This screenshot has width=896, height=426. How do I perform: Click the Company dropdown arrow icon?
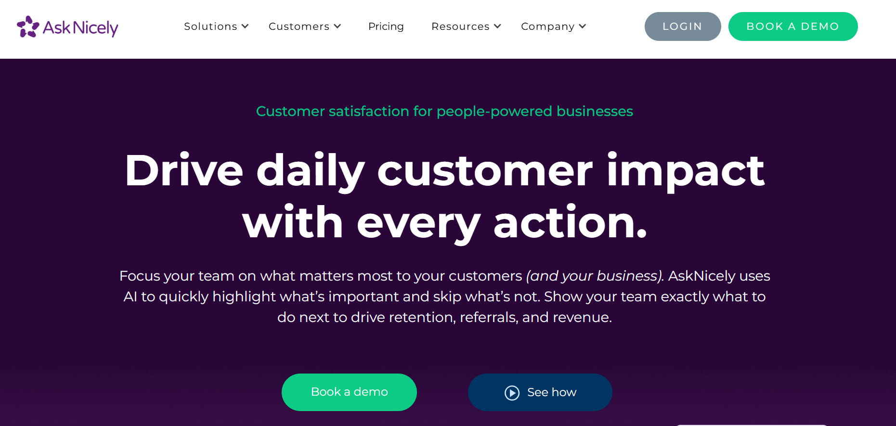pyautogui.click(x=583, y=26)
